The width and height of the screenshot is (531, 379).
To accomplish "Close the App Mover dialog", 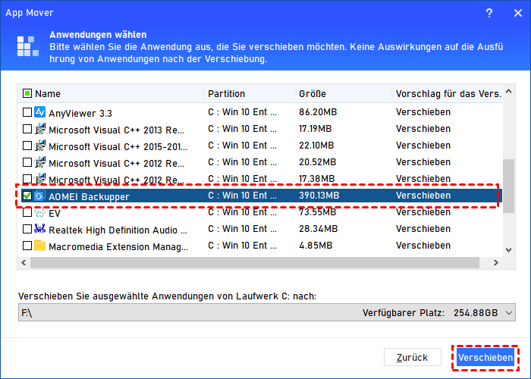I will 518,13.
